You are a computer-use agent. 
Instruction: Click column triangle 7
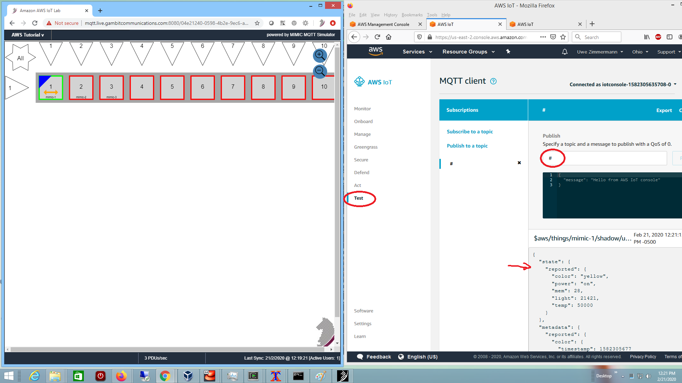(x=233, y=52)
